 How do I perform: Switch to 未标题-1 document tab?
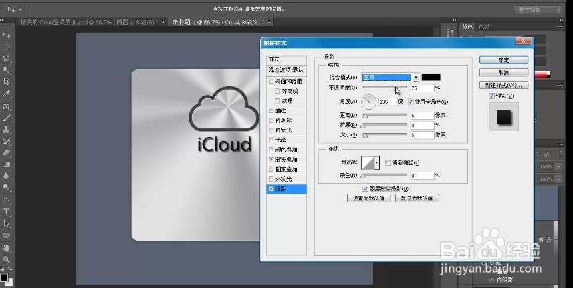coord(219,22)
